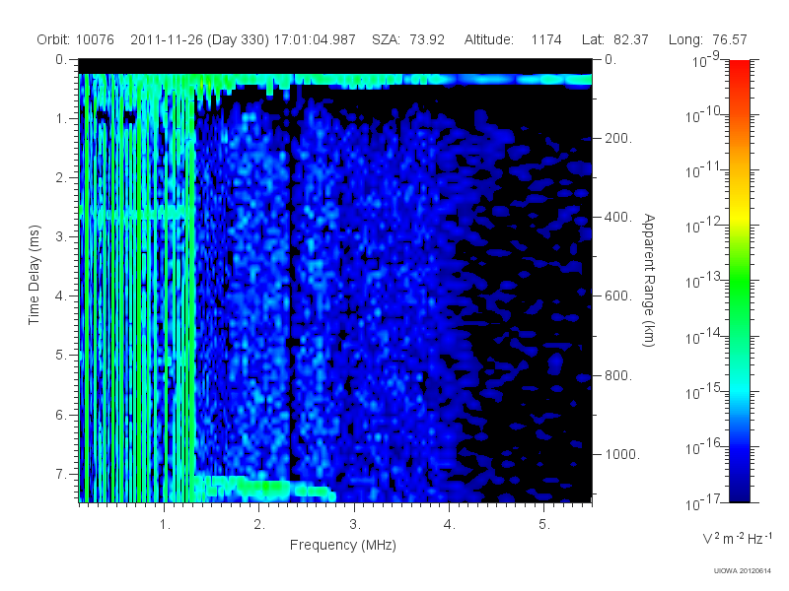Click the Lat: 82.37 value
This screenshot has width=789, height=591.
click(614, 39)
